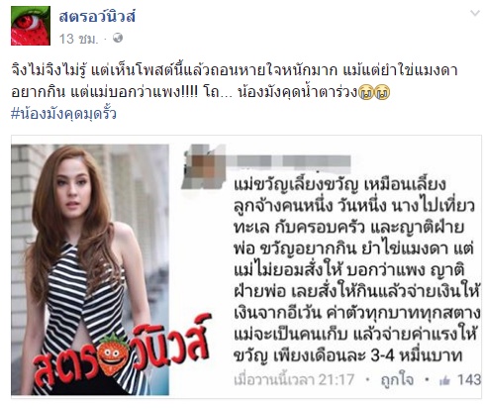Click the second crying emoji in post text
The width and height of the screenshot is (489, 409).
click(x=382, y=93)
